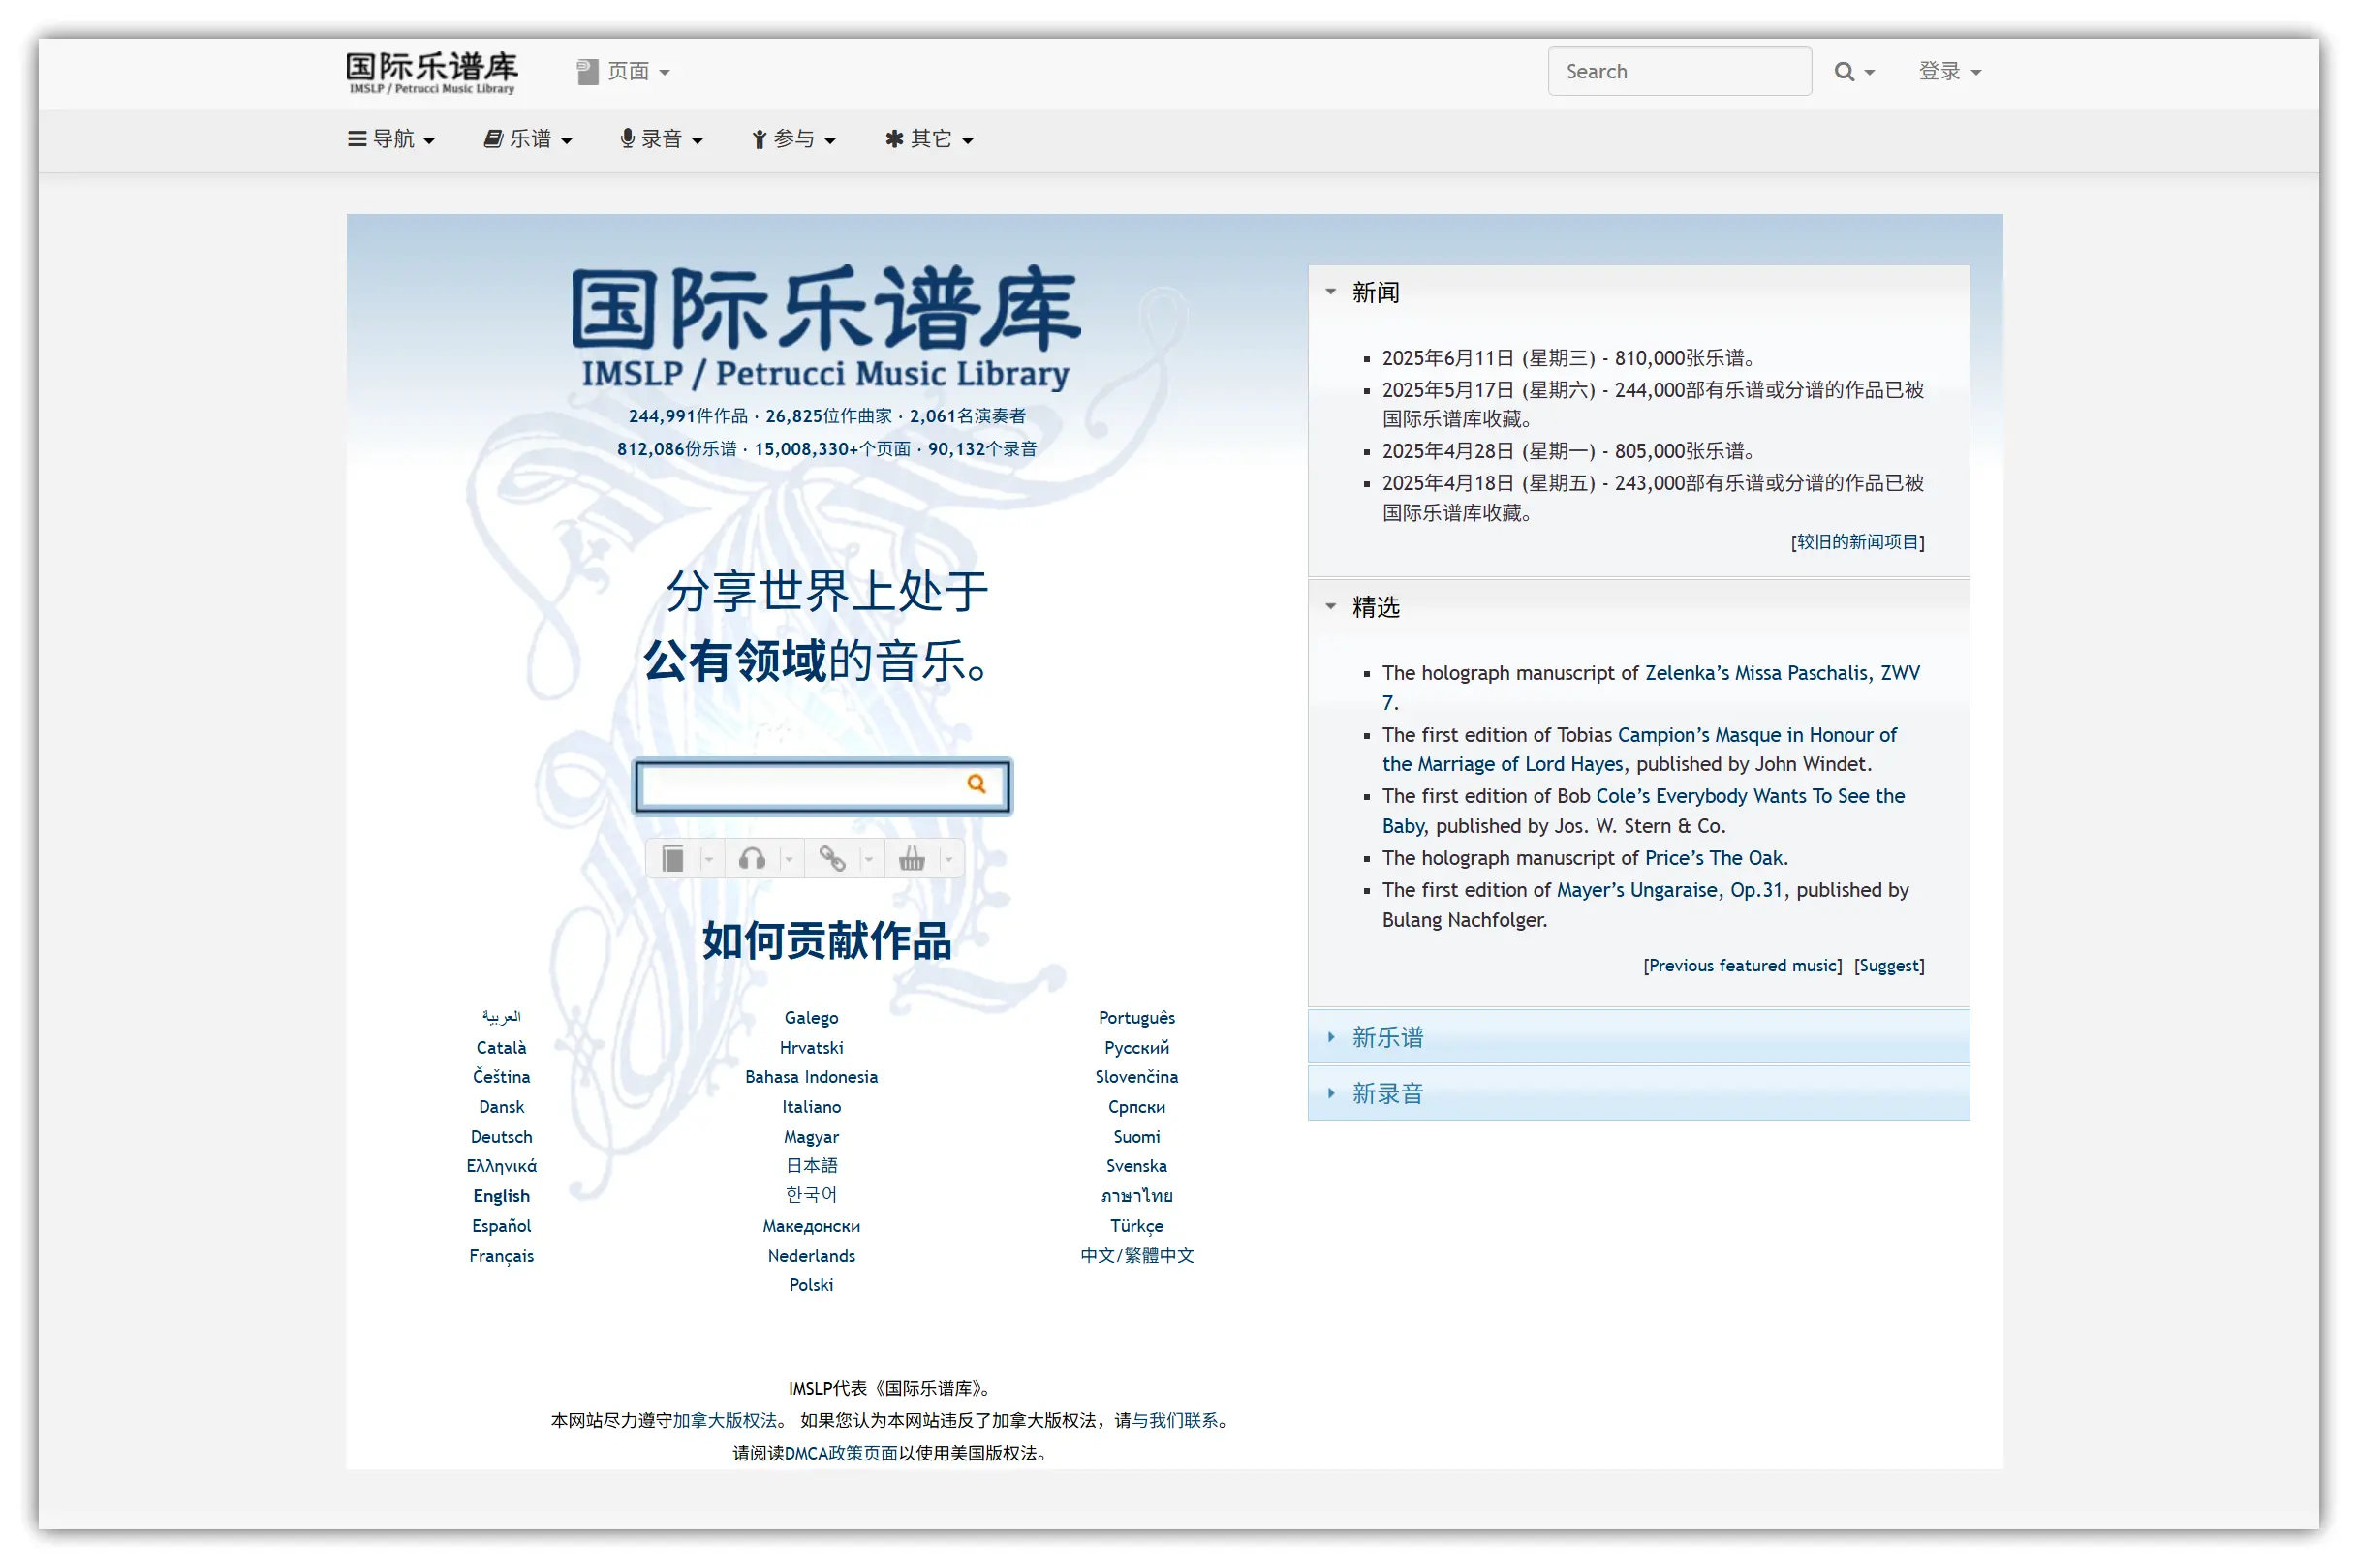Open the 其它 other menu
This screenshot has width=2358, height=1568.
(x=929, y=139)
